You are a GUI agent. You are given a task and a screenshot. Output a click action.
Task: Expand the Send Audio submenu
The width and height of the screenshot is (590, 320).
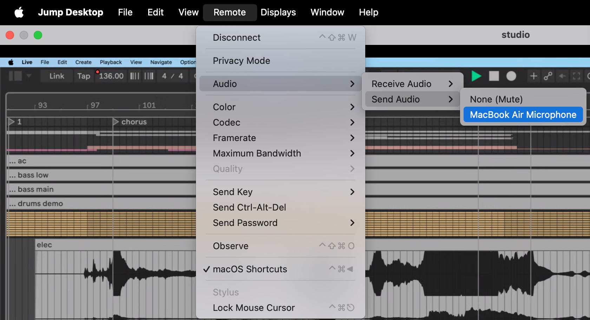pyautogui.click(x=412, y=99)
